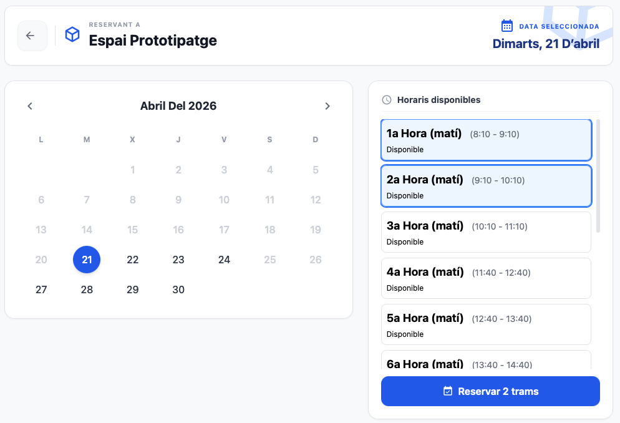Click the time slots list scrollbar
Viewport: 620px width, 423px height.
[x=598, y=176]
